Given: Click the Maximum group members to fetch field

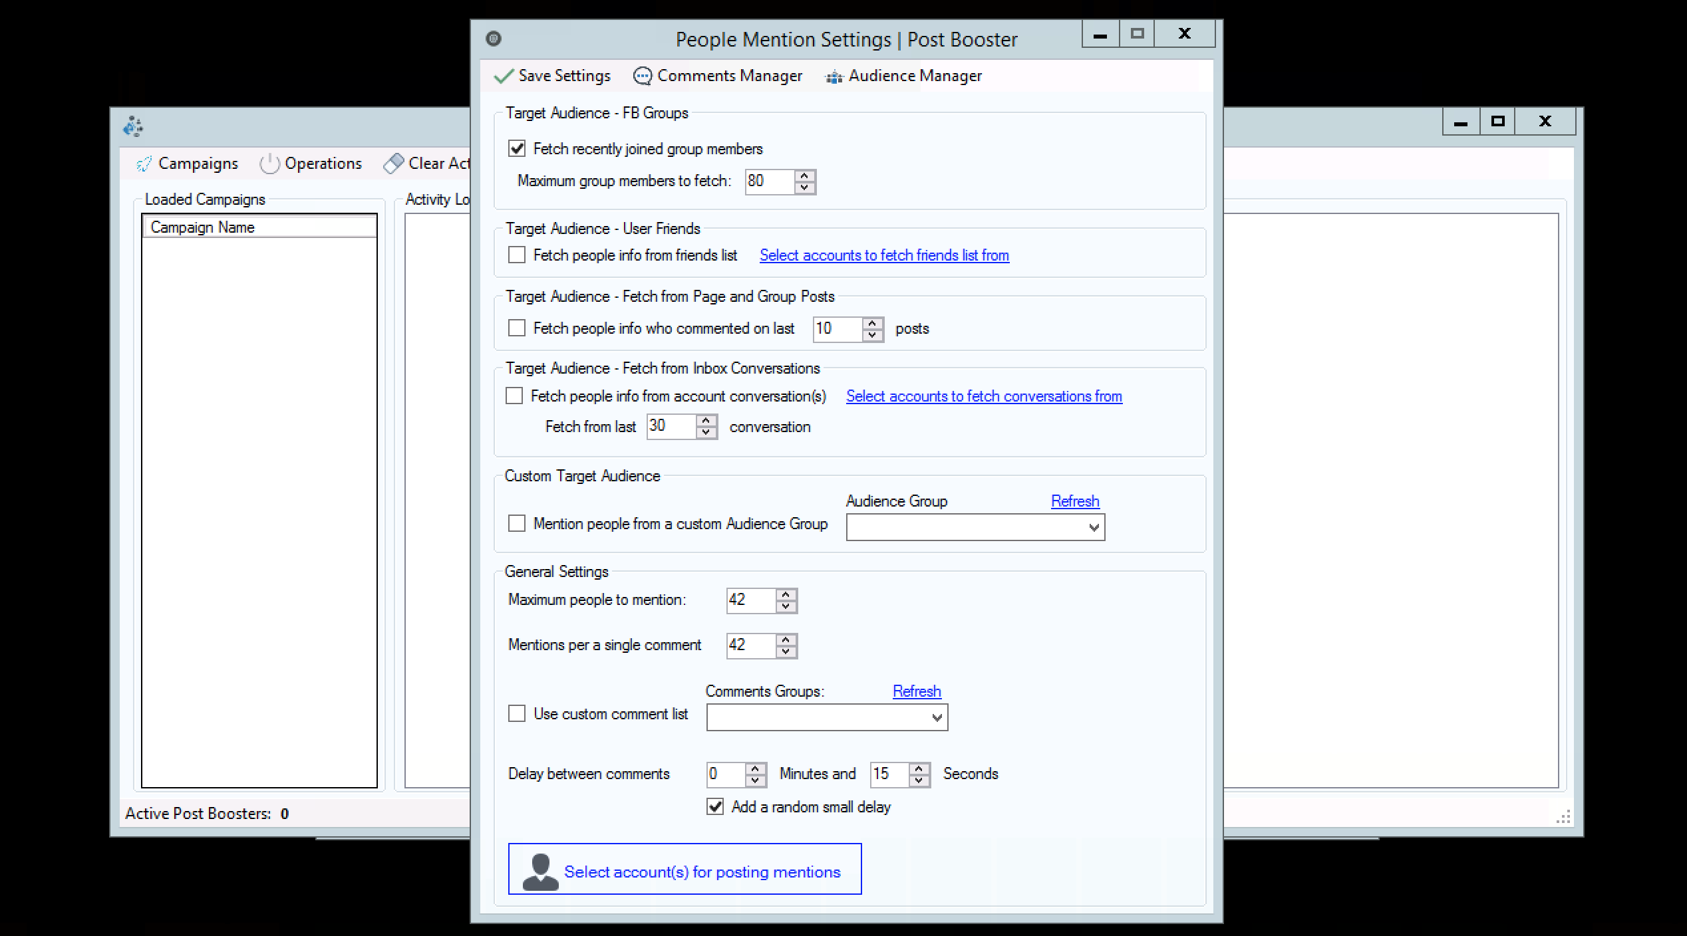Looking at the screenshot, I should tap(770, 181).
